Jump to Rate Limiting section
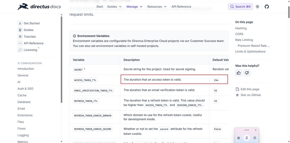The width and height of the screenshot is (290, 143). pyautogui.click(x=244, y=40)
